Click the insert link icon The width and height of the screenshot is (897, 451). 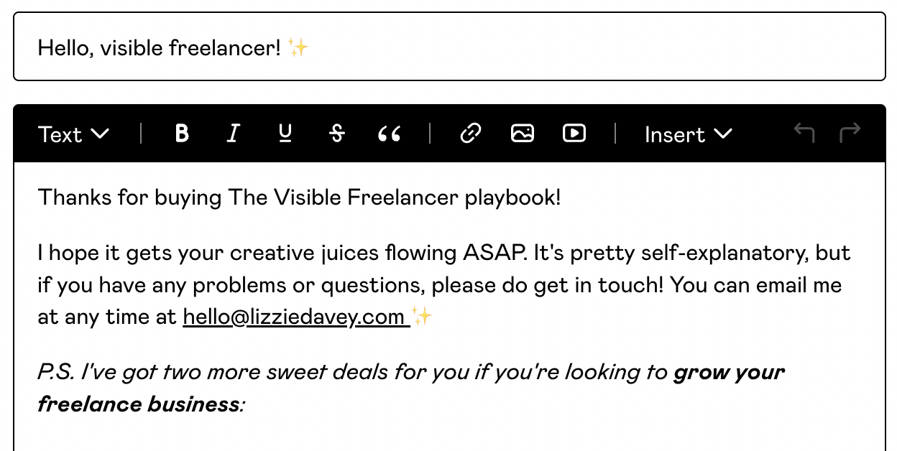click(x=470, y=134)
